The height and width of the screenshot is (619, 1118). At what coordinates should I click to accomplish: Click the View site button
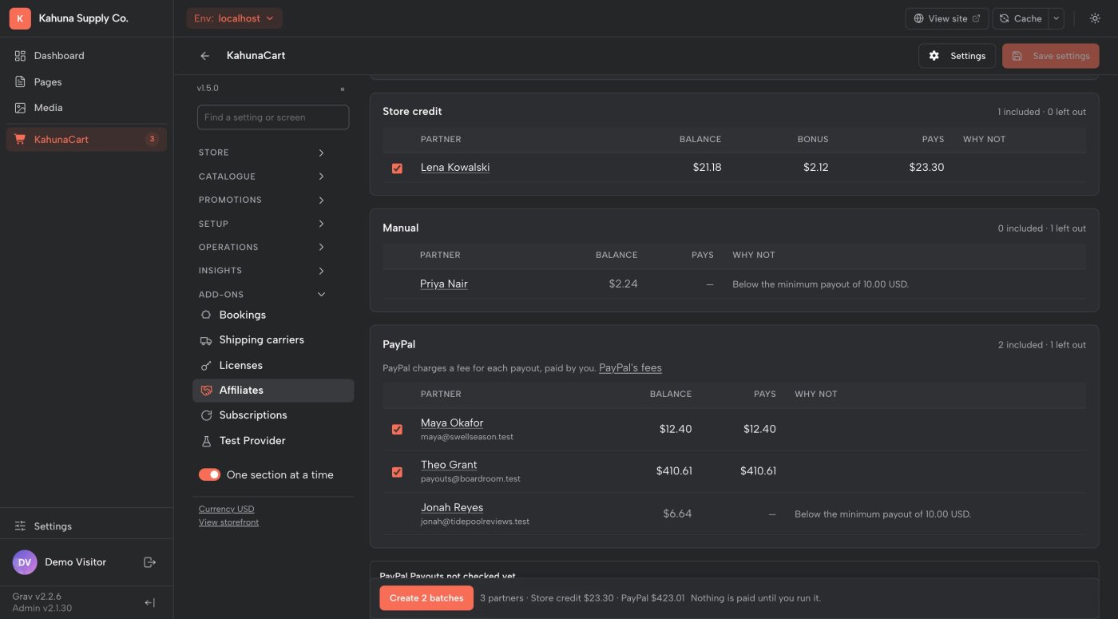947,18
